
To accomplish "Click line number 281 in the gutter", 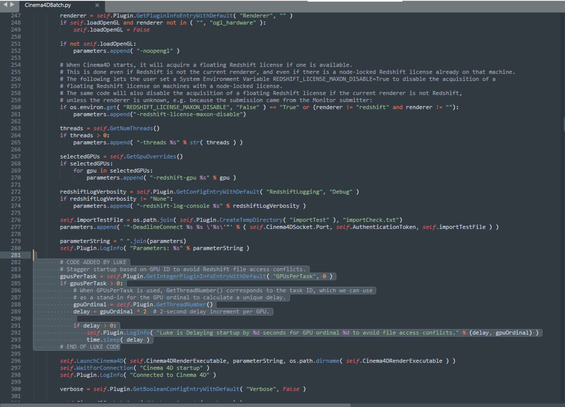I will [16, 255].
